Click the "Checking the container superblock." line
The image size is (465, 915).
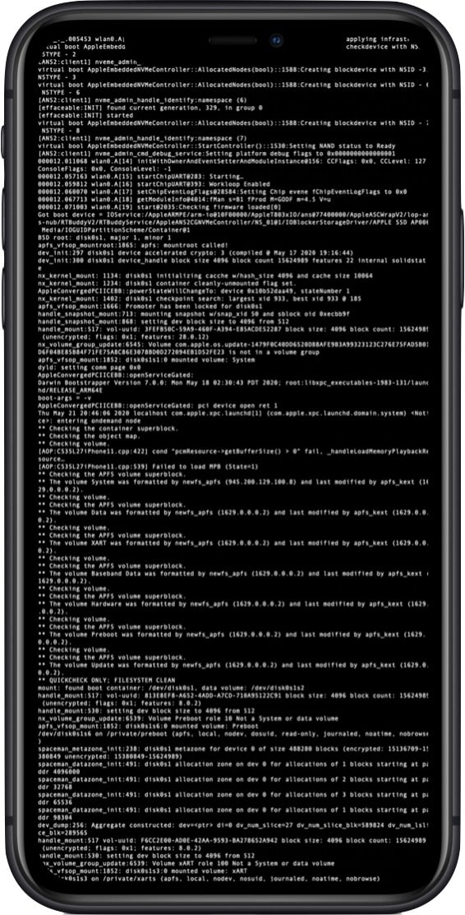[x=99, y=427]
